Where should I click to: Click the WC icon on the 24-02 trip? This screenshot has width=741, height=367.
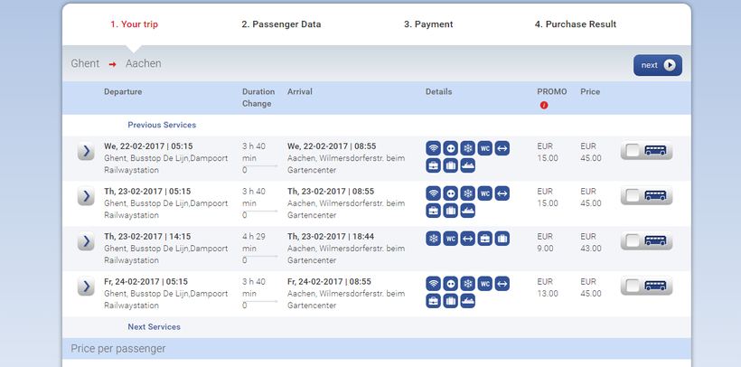485,283
